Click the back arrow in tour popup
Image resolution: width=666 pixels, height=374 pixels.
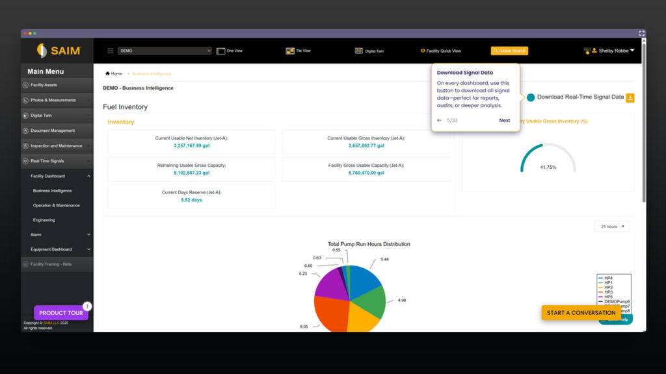tap(439, 120)
